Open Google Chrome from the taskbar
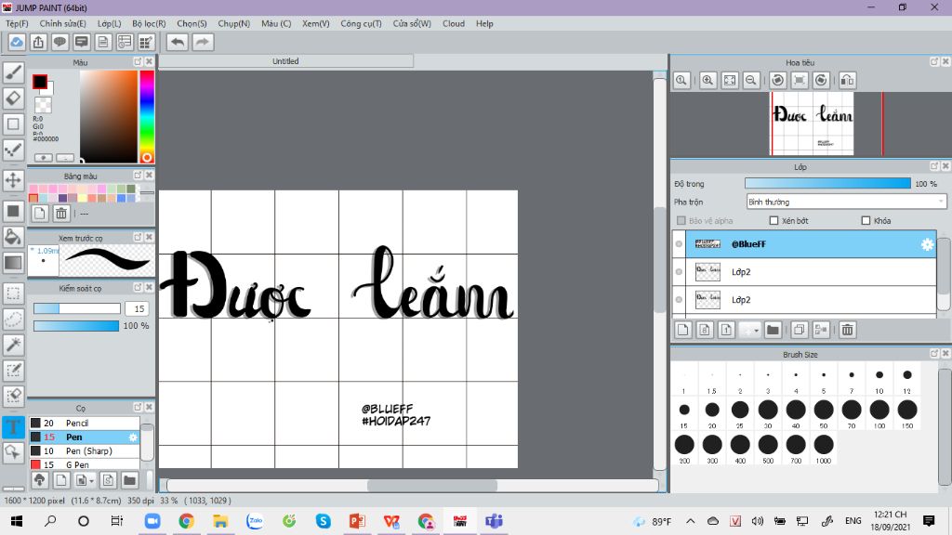952x535 pixels. [186, 521]
